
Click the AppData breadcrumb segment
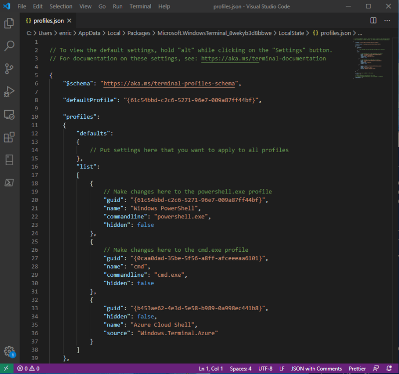pos(89,33)
